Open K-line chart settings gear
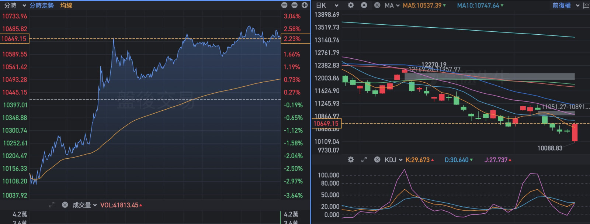The height and width of the screenshot is (224, 590). click(351, 5)
